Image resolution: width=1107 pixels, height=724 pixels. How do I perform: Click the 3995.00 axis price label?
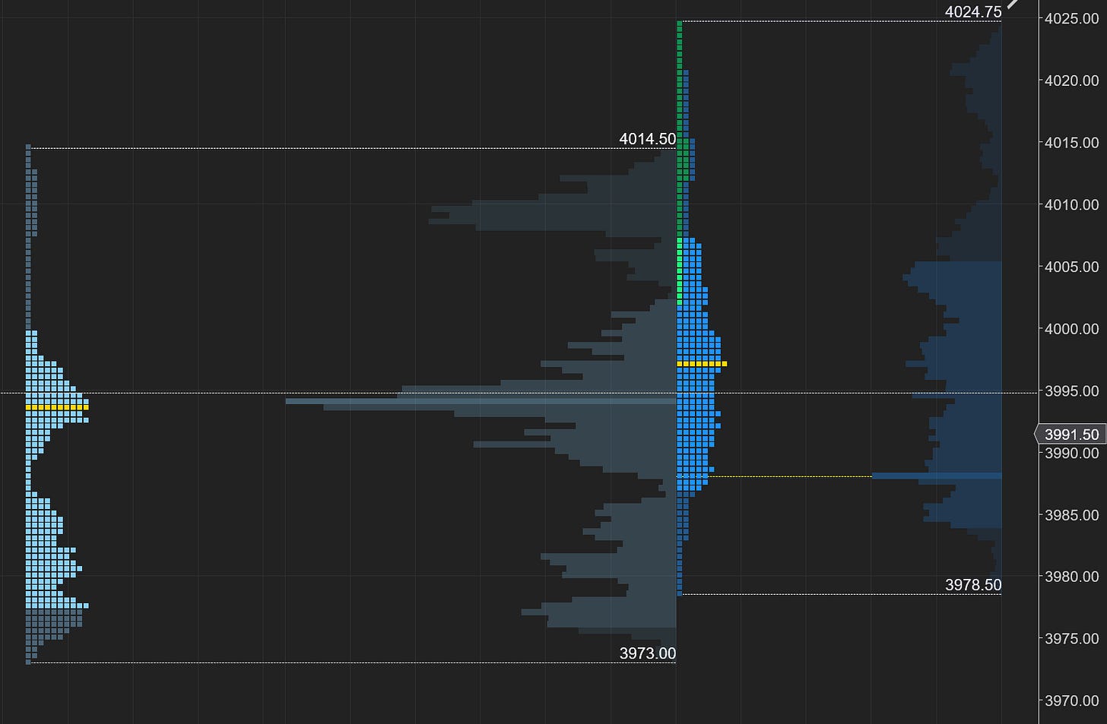point(1072,391)
